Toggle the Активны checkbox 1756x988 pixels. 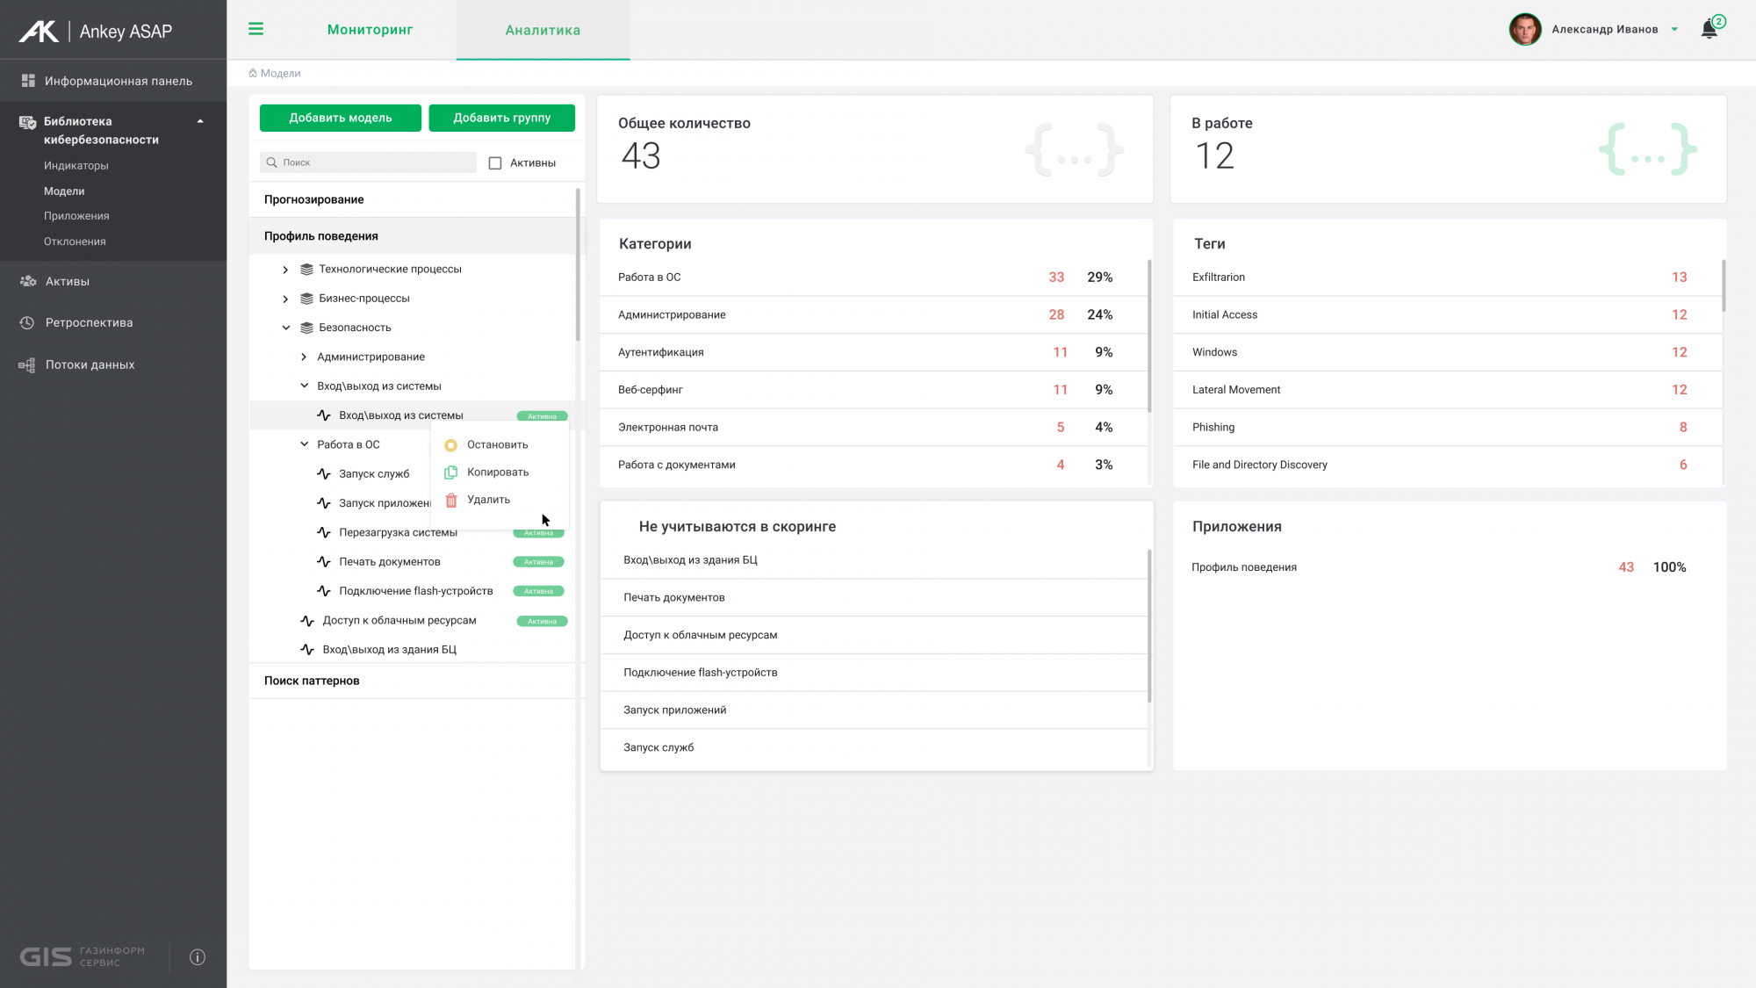495,163
